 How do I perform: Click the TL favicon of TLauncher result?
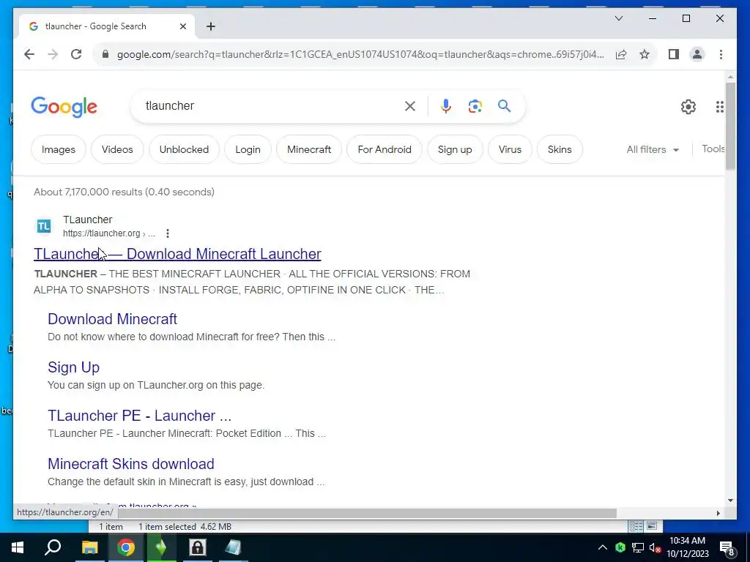(43, 226)
